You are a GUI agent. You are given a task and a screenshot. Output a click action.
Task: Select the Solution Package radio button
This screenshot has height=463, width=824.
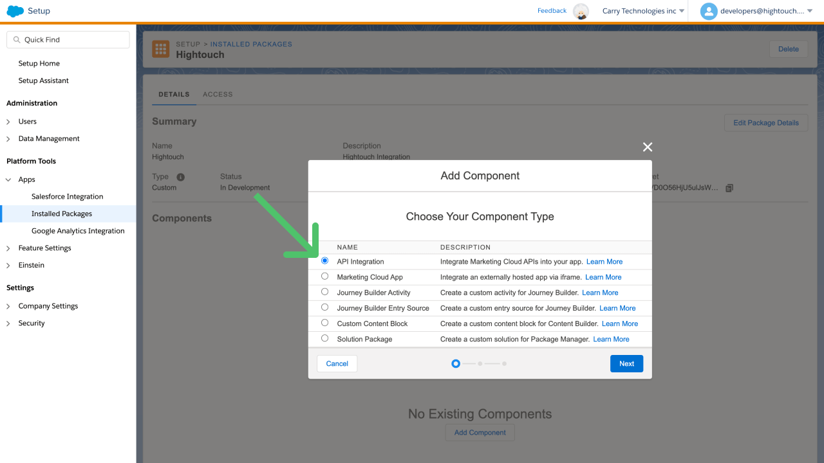coord(324,338)
